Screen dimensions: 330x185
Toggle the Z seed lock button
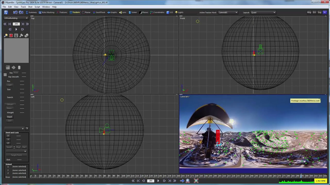[x=8, y=143]
